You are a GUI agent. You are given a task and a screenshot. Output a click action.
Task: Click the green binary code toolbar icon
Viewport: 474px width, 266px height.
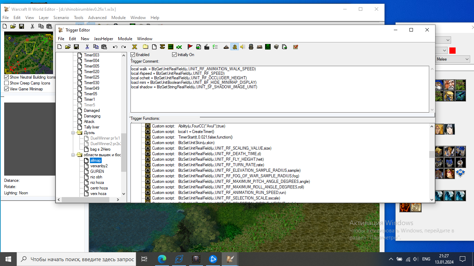coord(170,47)
